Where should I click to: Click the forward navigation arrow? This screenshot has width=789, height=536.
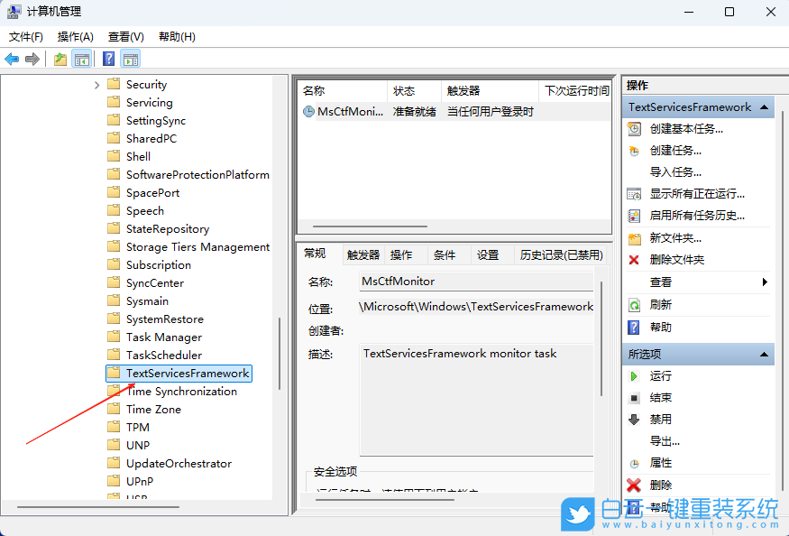click(x=34, y=58)
